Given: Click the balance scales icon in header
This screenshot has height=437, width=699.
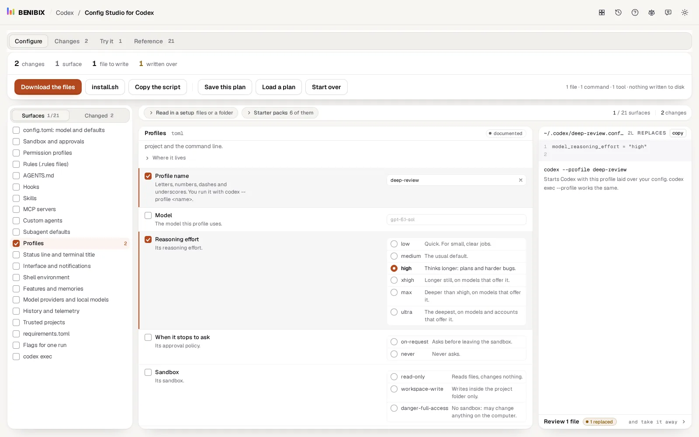Looking at the screenshot, I should pos(651,13).
